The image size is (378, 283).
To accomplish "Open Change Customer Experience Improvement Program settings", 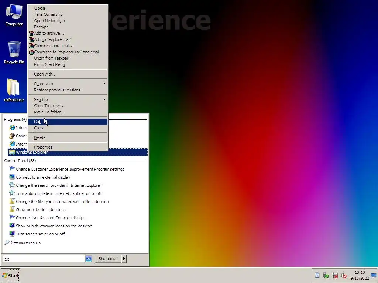I will pyautogui.click(x=70, y=169).
